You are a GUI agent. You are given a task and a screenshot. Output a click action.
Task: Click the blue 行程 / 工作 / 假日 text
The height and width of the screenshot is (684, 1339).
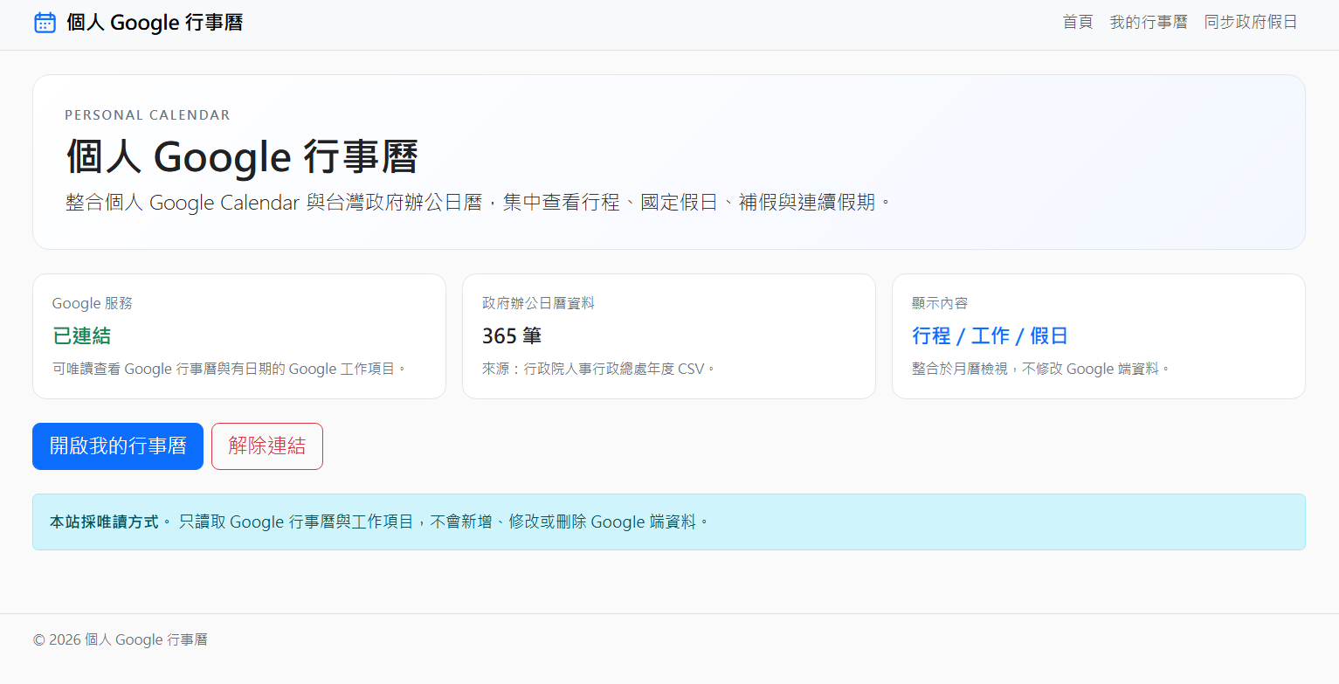(x=990, y=336)
